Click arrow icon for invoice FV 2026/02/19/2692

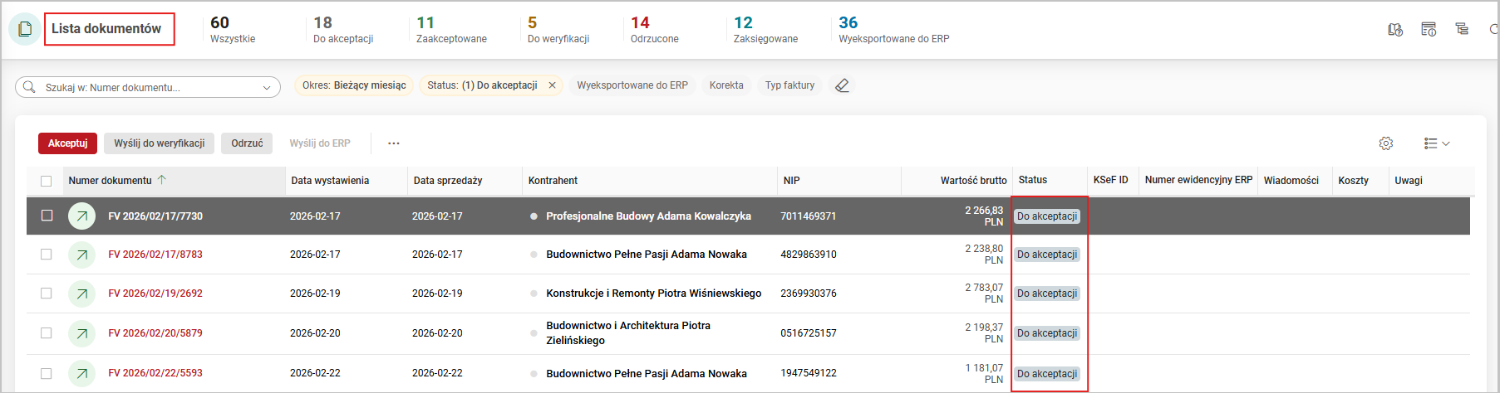click(81, 294)
